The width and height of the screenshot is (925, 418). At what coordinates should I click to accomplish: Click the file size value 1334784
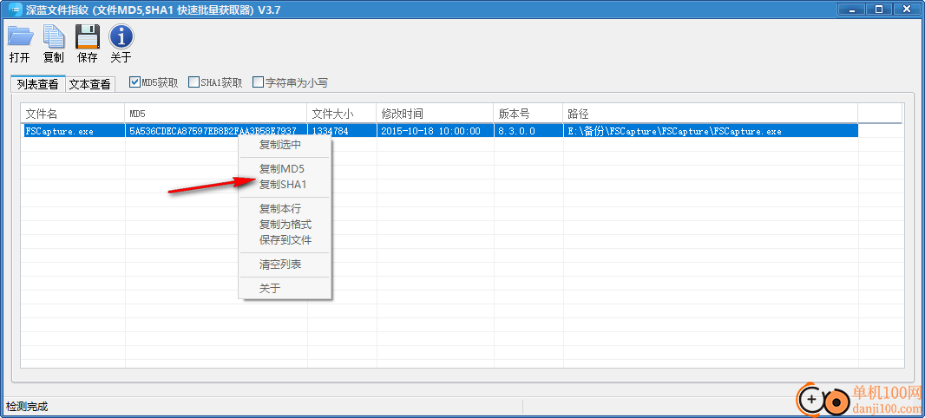coord(331,132)
